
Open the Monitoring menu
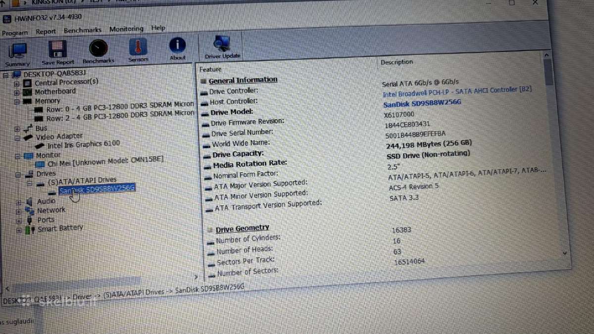[x=126, y=29]
